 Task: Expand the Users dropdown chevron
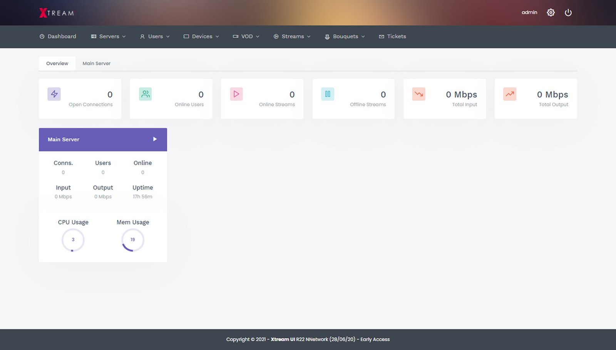[x=168, y=37]
